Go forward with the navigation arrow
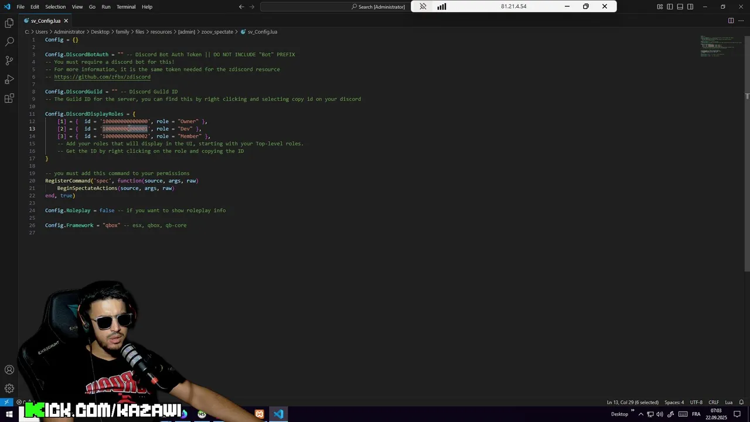750x422 pixels. 252,6
